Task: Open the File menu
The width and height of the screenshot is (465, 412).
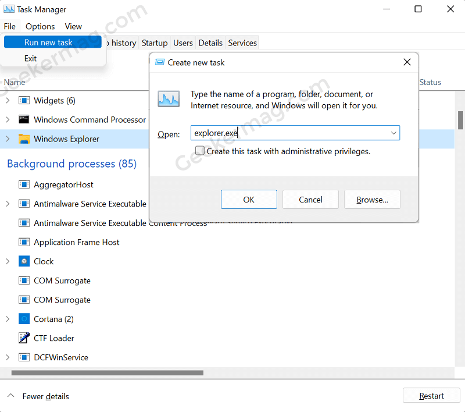Action: pos(10,26)
